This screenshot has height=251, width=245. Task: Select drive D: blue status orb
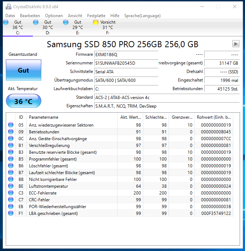[x=36, y=22]
